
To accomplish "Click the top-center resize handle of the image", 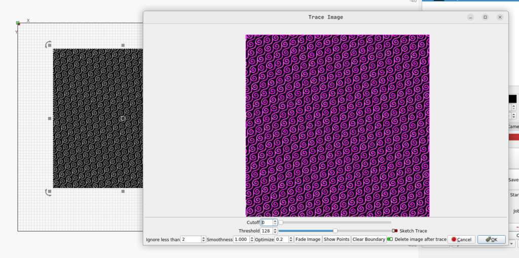I will click(123, 45).
